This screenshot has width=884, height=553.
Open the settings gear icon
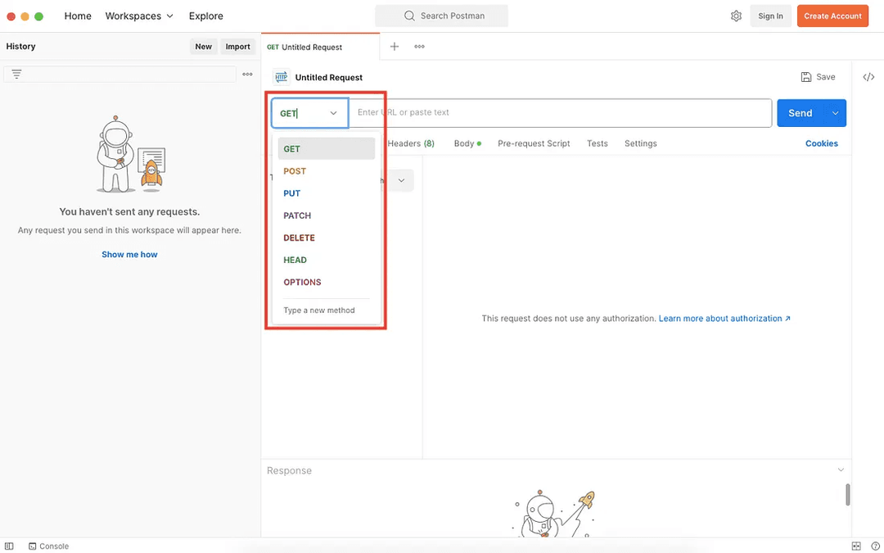[x=736, y=16]
